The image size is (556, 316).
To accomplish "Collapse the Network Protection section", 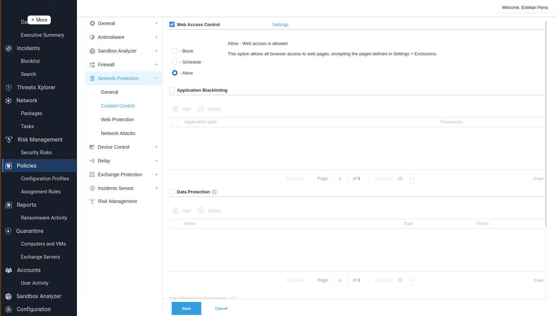I will (156, 78).
